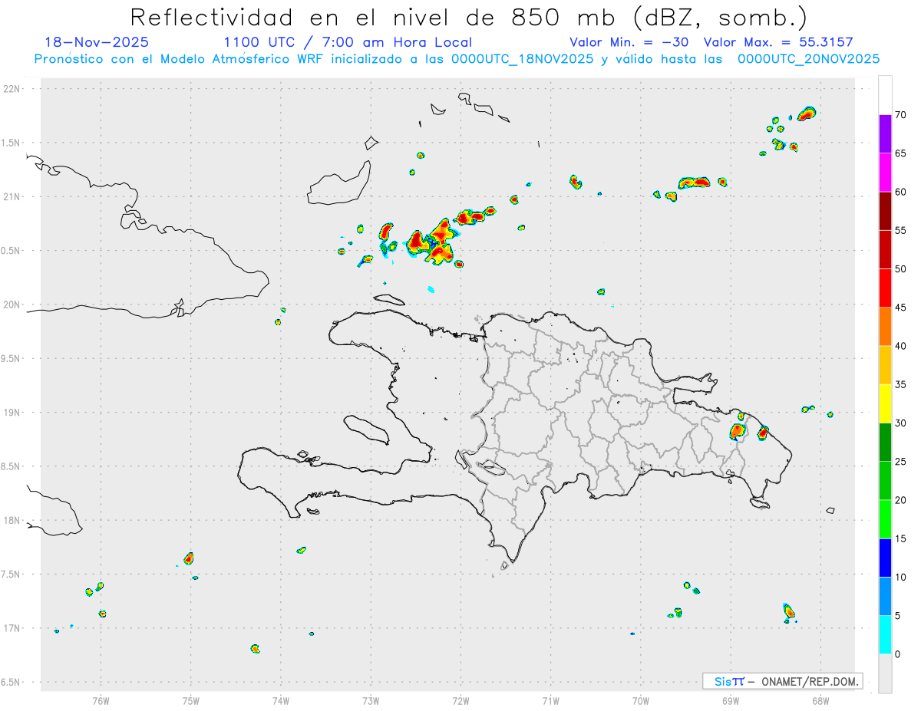
Task: Click the "22N" latitude axis label
Action: [13, 89]
